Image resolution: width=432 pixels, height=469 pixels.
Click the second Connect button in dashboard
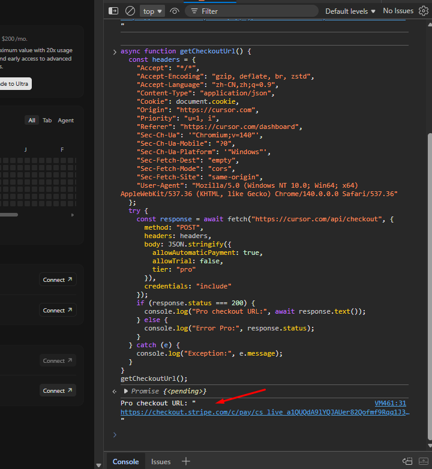58,310
